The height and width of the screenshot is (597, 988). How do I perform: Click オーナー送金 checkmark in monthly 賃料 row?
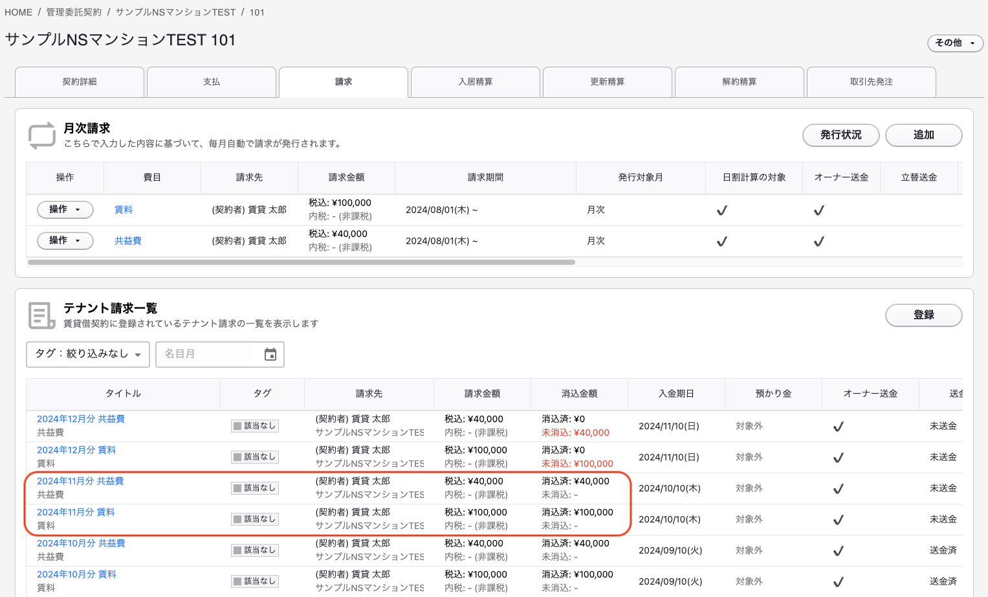[x=818, y=210]
